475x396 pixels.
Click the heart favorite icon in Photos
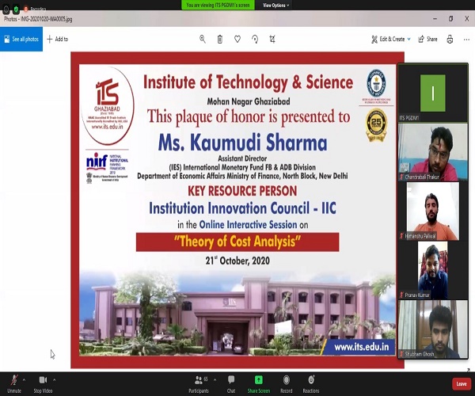click(237, 39)
